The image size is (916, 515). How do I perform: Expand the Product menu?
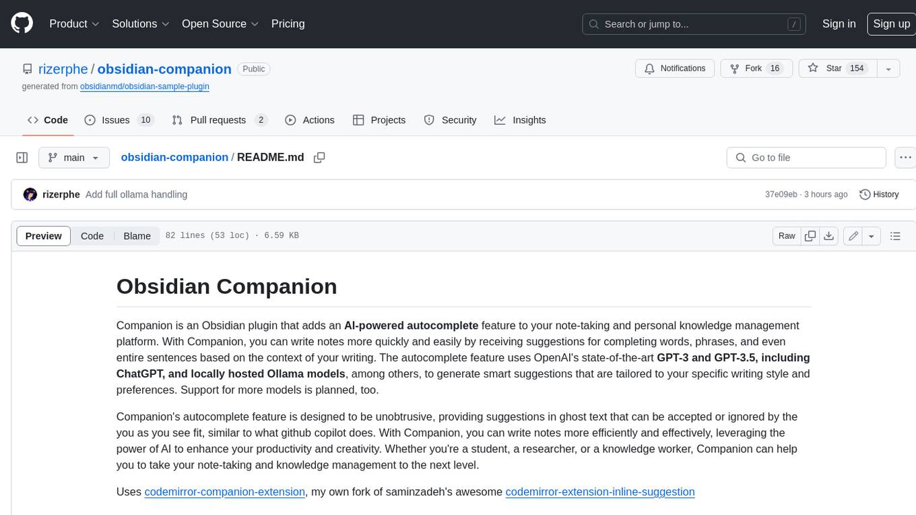74,24
